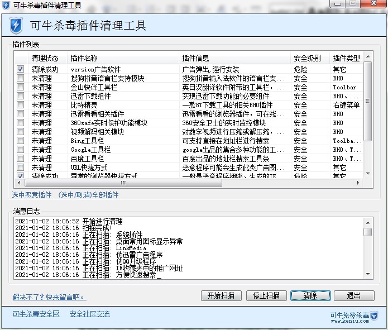This screenshot has height=330, width=388.
Task: Select the 右键菜单 type cell
Action: 346,105
